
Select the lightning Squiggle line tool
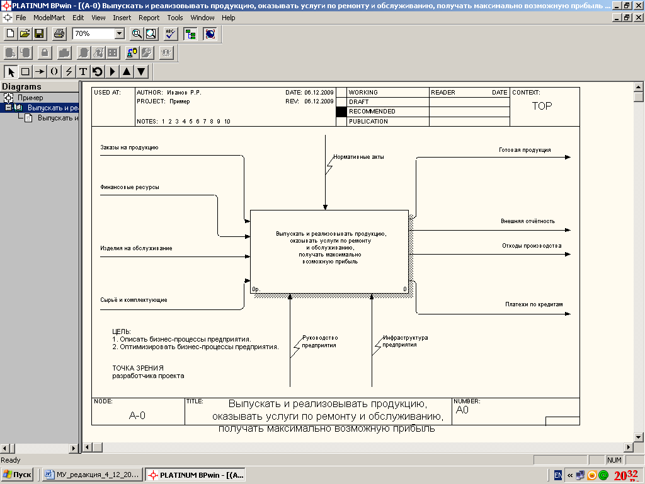69,72
